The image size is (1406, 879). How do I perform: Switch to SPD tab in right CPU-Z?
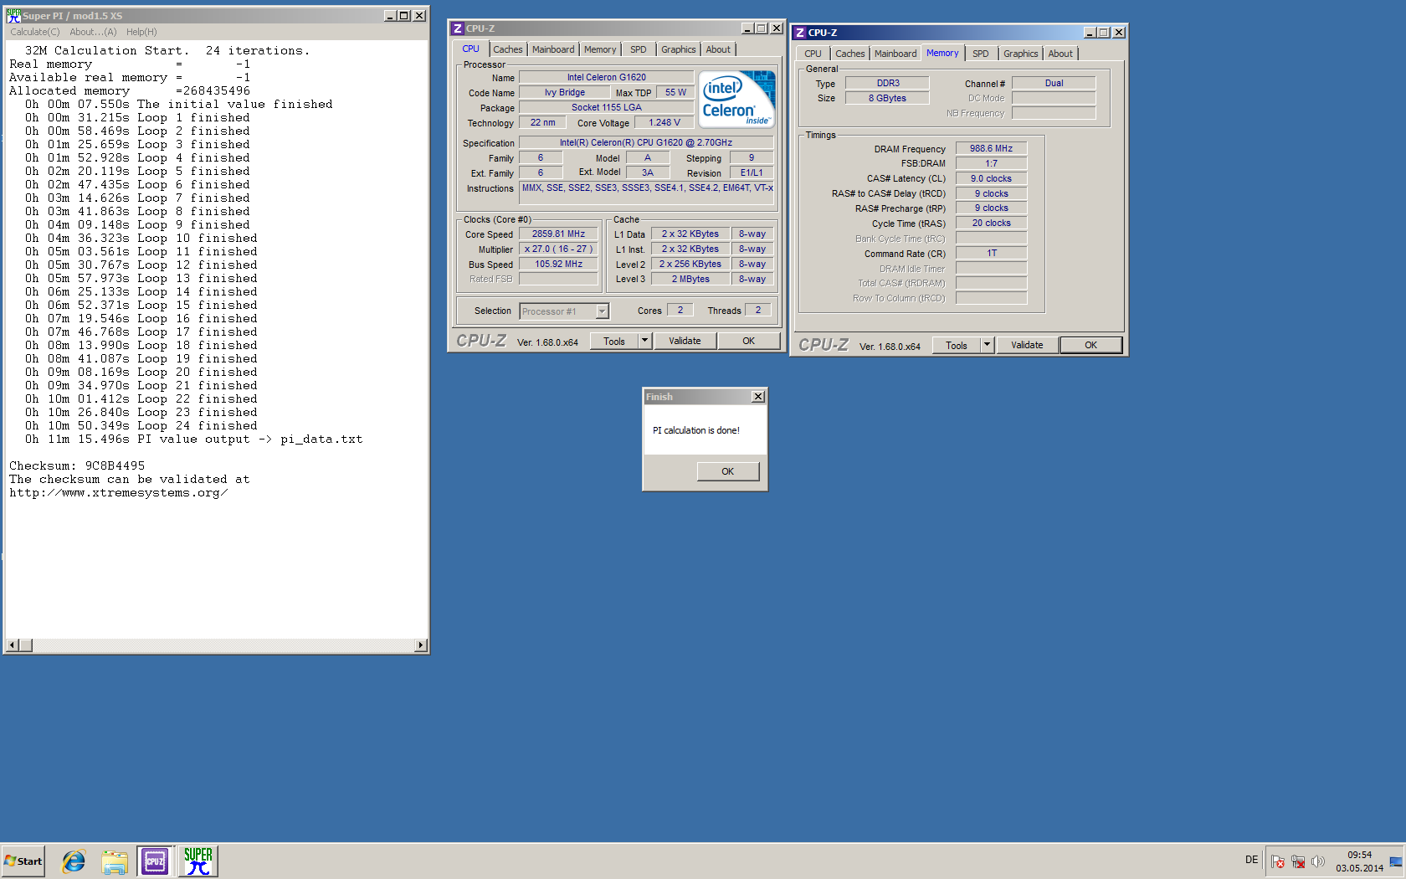coord(981,54)
